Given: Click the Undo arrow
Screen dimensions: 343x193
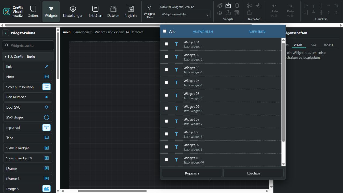Looking at the screenshot, I should (x=274, y=6).
